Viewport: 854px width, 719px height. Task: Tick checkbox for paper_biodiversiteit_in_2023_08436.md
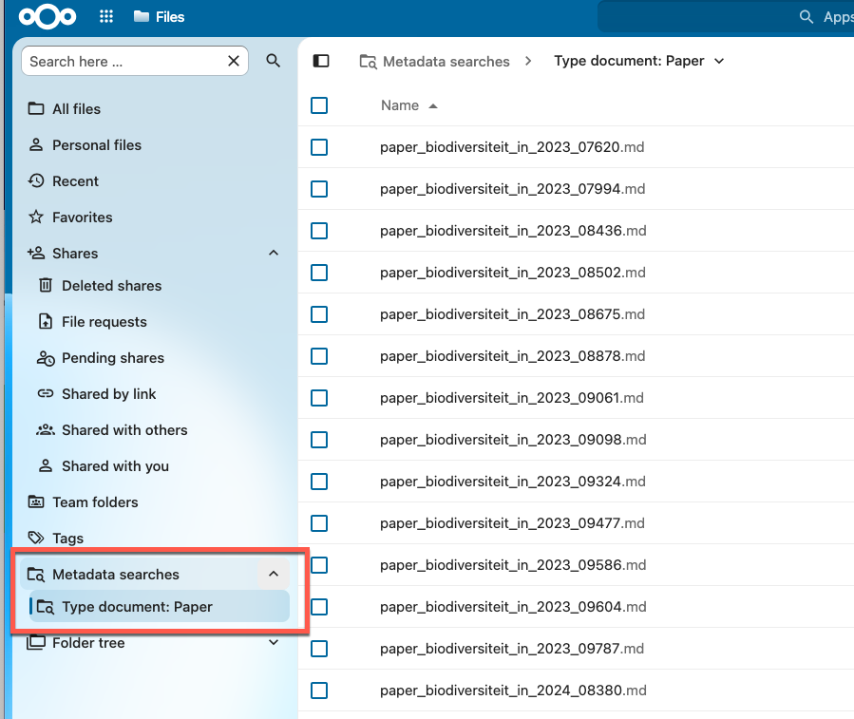(x=319, y=231)
